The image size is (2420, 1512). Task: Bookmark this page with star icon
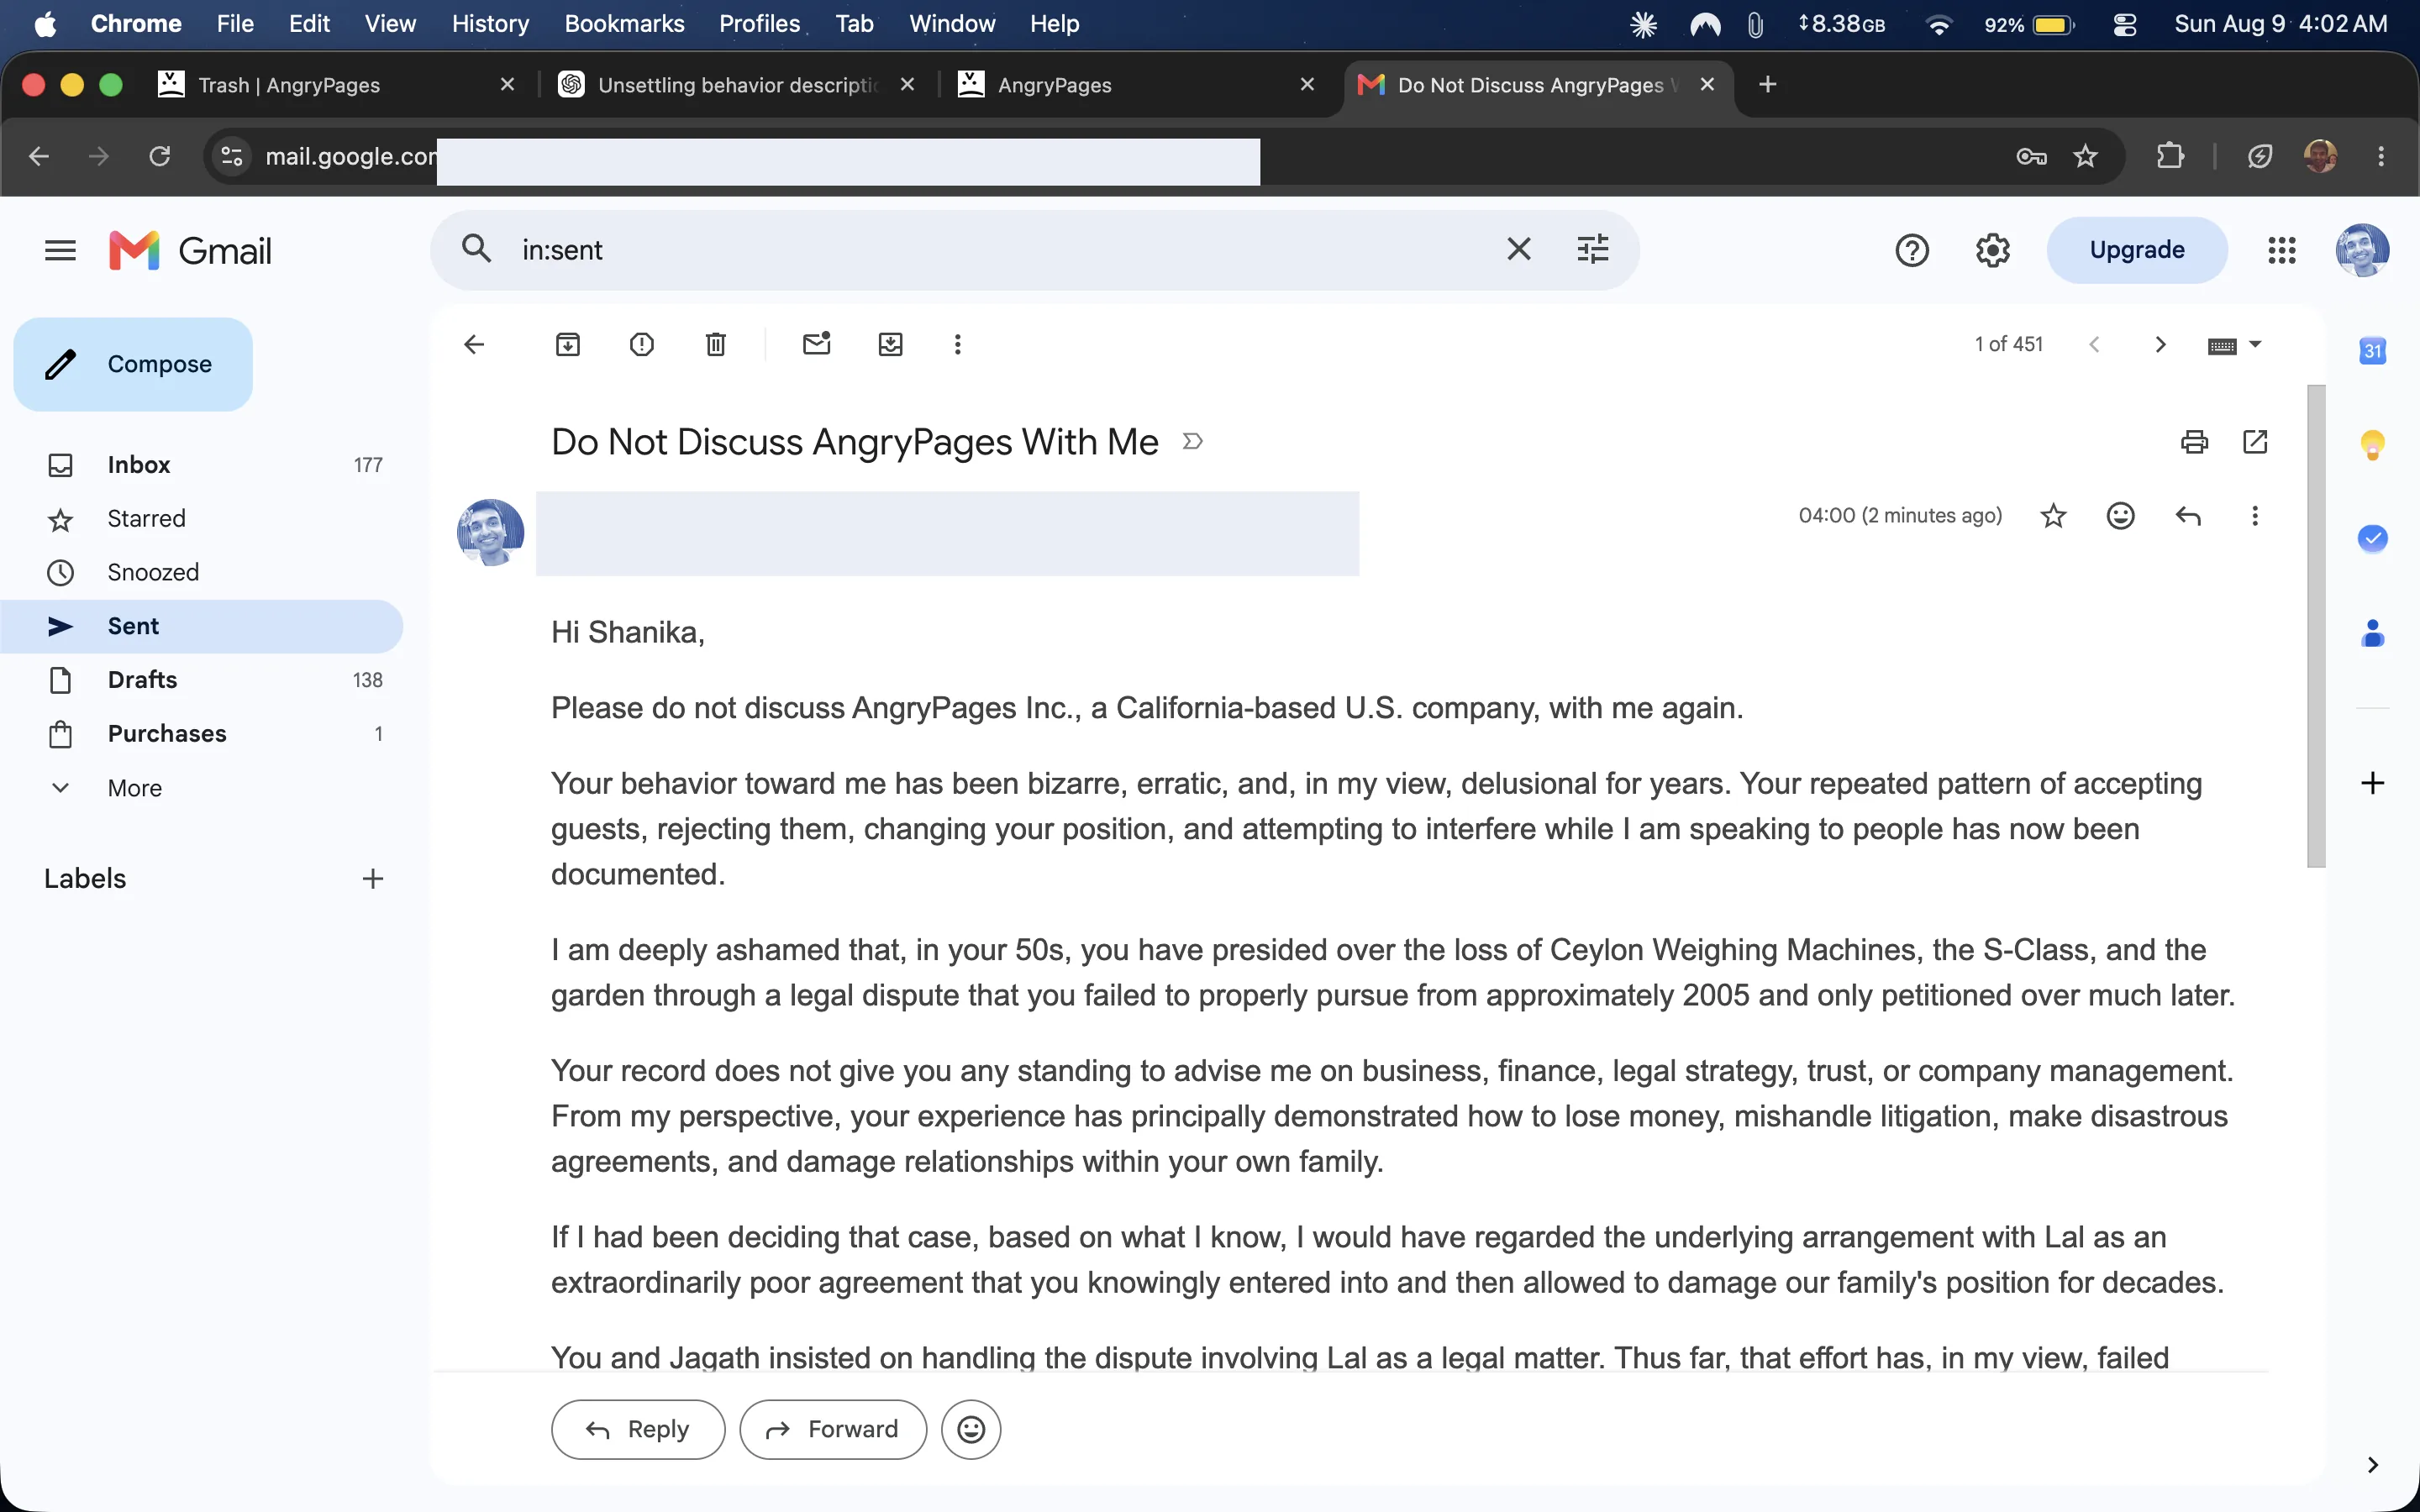coord(2085,156)
